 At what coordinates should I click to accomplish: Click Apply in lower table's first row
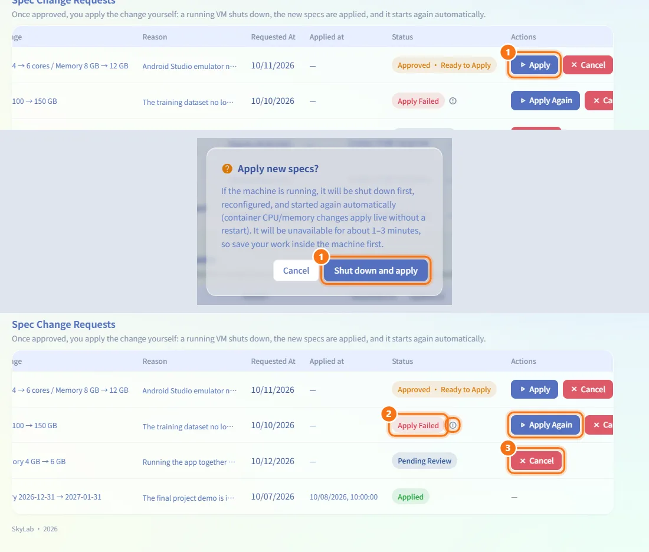coord(535,389)
